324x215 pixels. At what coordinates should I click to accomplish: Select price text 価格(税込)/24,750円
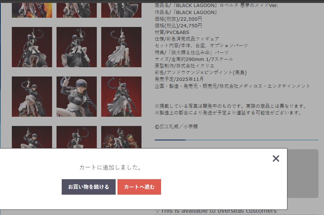178,25
